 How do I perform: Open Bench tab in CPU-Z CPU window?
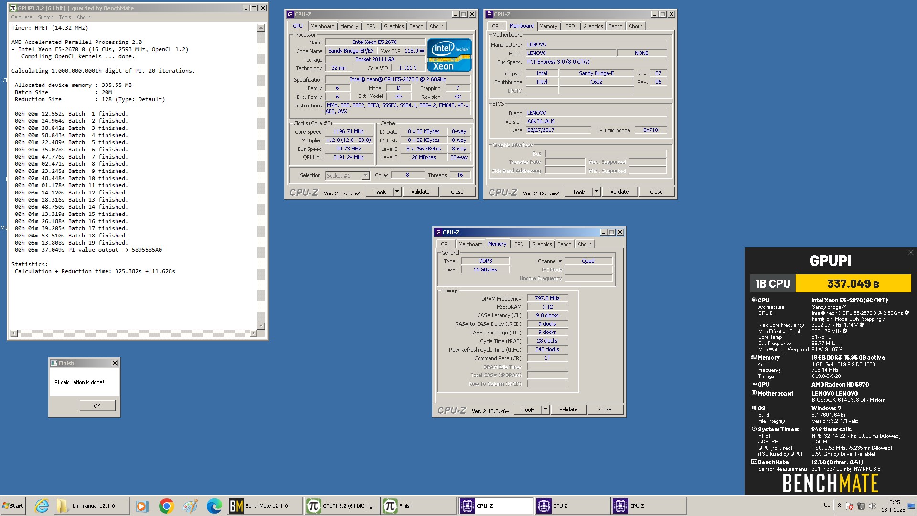coord(416,26)
